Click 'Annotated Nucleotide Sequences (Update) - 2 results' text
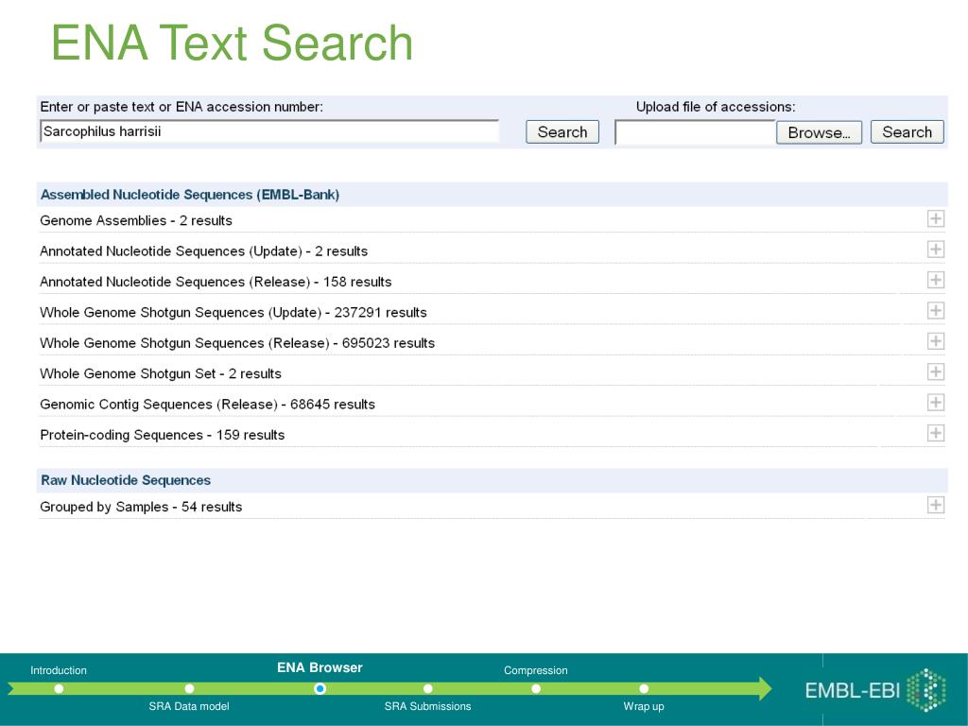This screenshot has height=726, width=968. (204, 251)
